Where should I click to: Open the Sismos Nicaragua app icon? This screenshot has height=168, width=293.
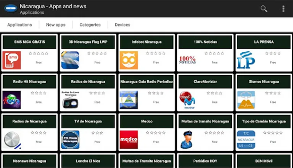[x=246, y=100]
